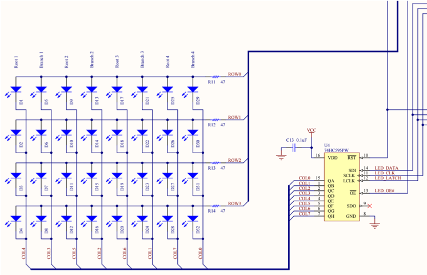Select the 0.1uF capacitor value text
The width and height of the screenshot is (427, 275).
point(302,140)
